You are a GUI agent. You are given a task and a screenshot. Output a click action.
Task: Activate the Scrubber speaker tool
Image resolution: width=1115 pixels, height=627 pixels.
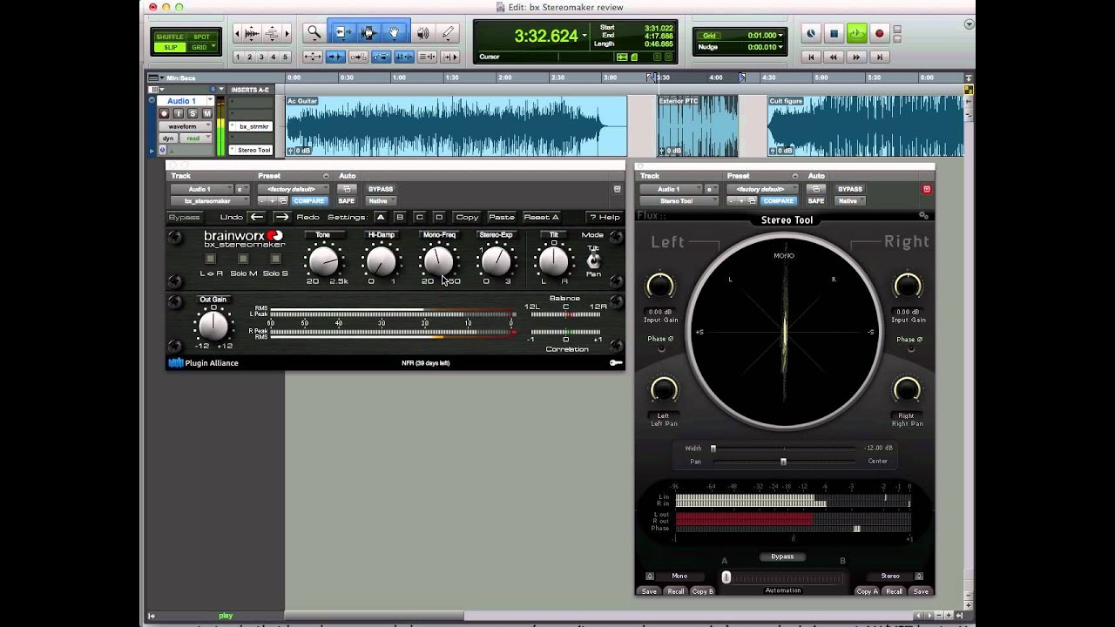point(422,34)
